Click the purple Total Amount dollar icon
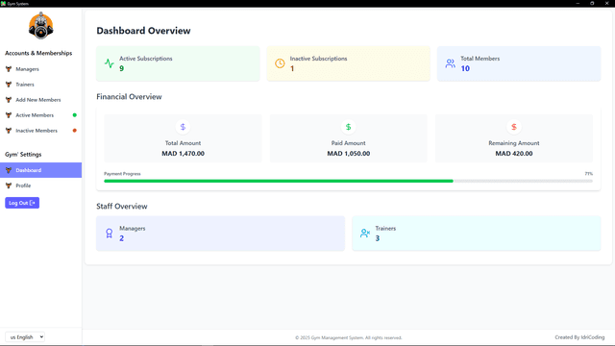The height and width of the screenshot is (346, 615). coord(183,127)
